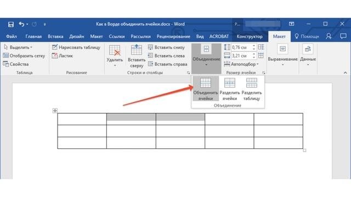The image size is (351, 197).
Task: Open the Автоподбор dropdown
Action: [x=241, y=65]
